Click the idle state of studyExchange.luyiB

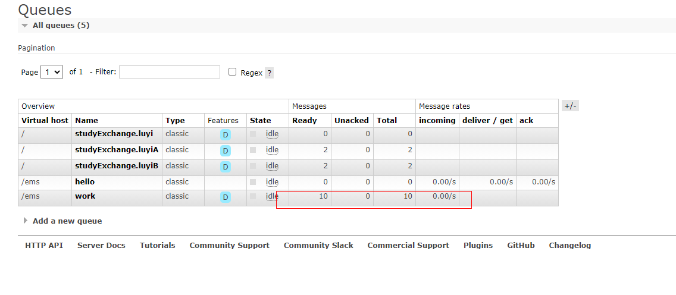pyautogui.click(x=272, y=166)
